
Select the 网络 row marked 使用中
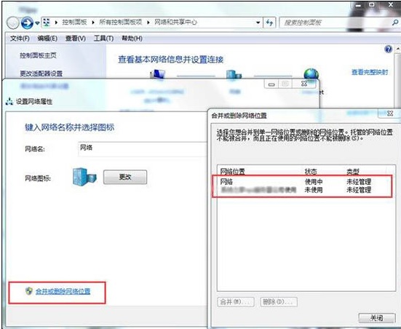(302, 182)
